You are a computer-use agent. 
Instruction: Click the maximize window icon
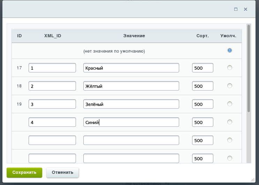[236, 9]
